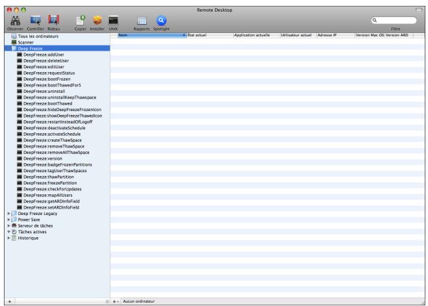Viewport: 428px width, 306px height.
Task: Open add menu beside Aucun ordinateur
Action: (x=116, y=301)
